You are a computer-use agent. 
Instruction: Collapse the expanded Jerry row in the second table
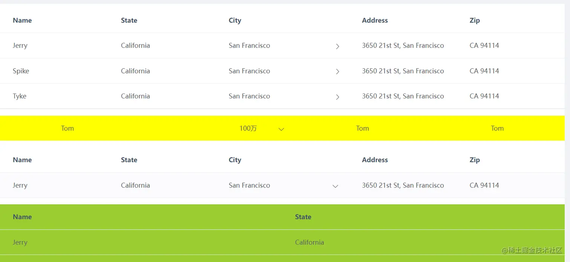[335, 186]
